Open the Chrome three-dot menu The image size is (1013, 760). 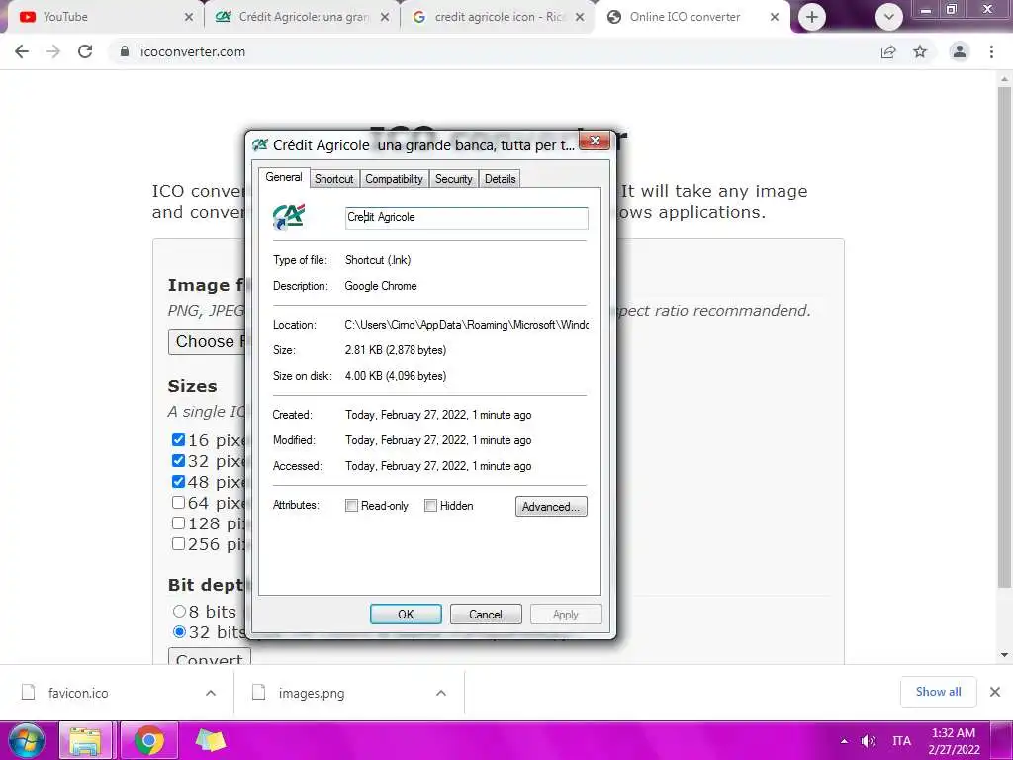point(991,51)
